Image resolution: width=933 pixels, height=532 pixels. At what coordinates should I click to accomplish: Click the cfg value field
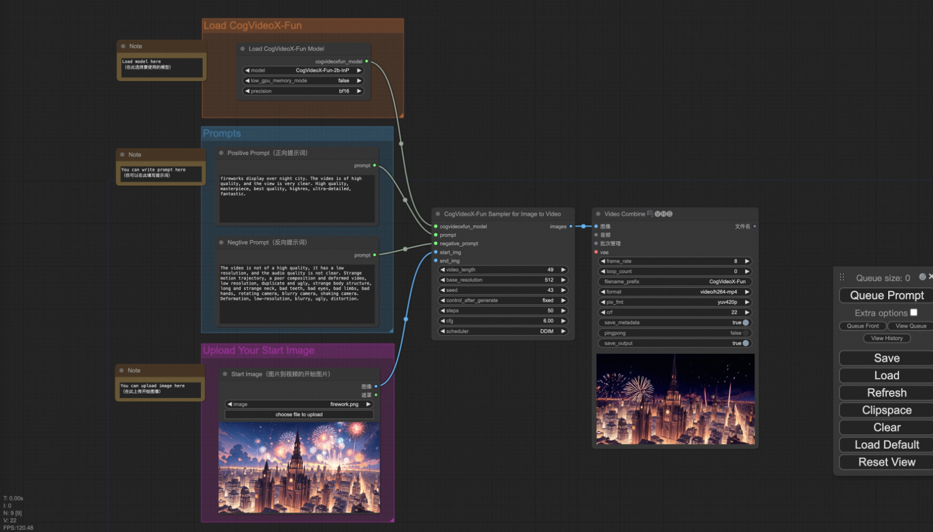click(503, 321)
